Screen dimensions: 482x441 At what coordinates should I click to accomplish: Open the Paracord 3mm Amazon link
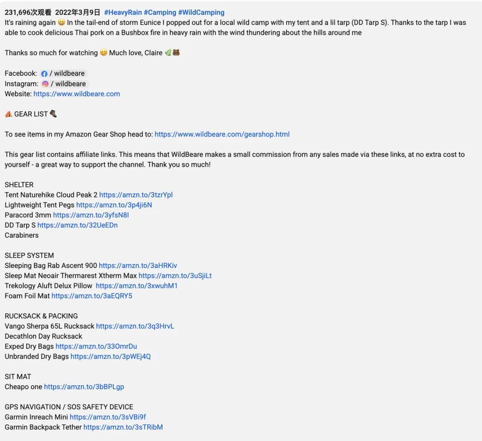pos(91,215)
